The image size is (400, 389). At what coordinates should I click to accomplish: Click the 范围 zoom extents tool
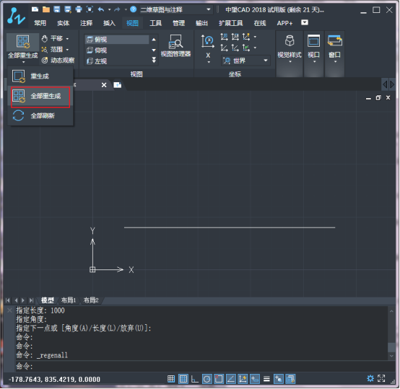(x=52, y=49)
